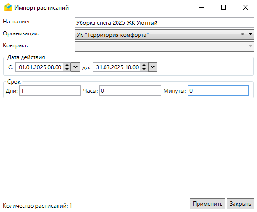Click into the Часы input field
This screenshot has width=257, height=212.
130,90
